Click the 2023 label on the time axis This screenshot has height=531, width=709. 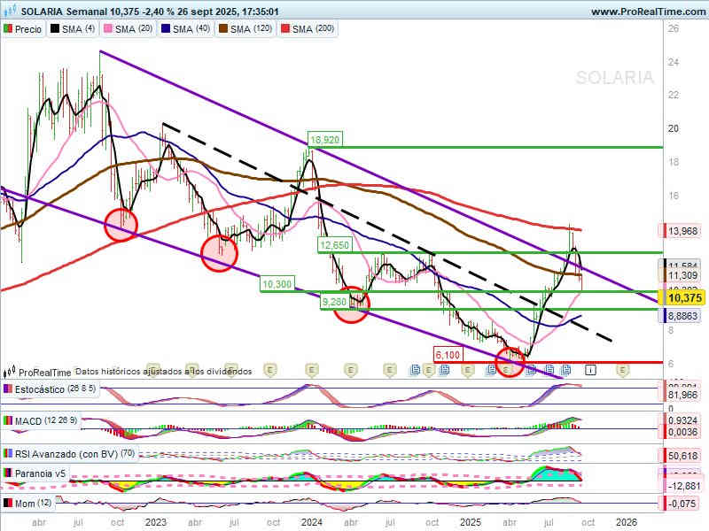click(156, 522)
